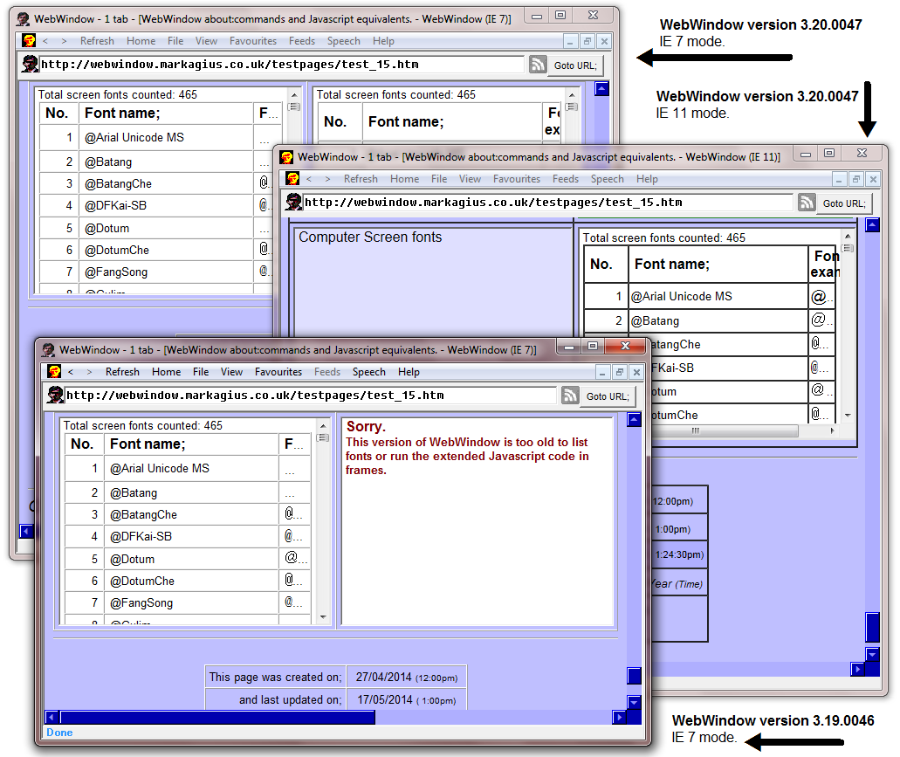Open the Speech menu in the front window
This screenshot has height=757, width=900.
[x=368, y=372]
